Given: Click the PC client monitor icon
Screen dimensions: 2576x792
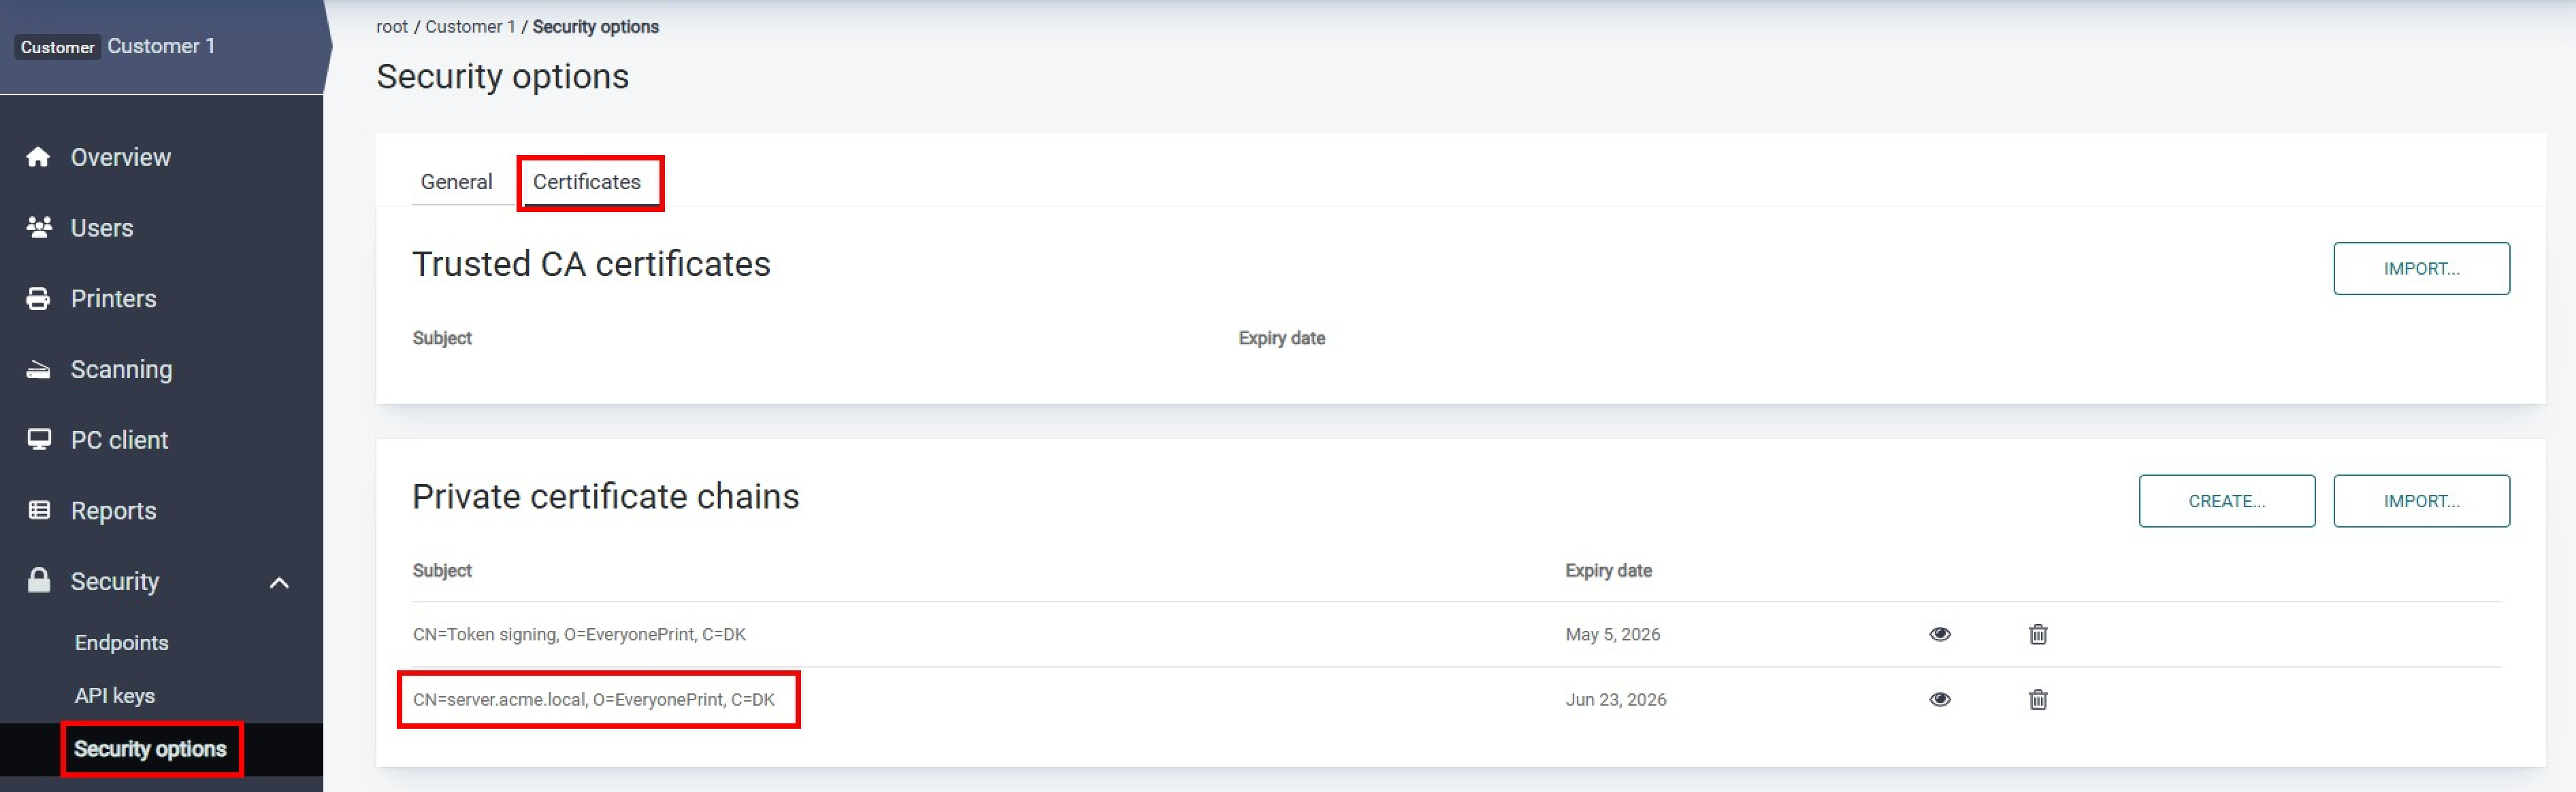Looking at the screenshot, I should click(x=39, y=439).
